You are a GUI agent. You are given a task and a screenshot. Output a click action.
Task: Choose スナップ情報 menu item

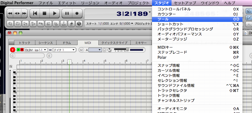pos(197,66)
